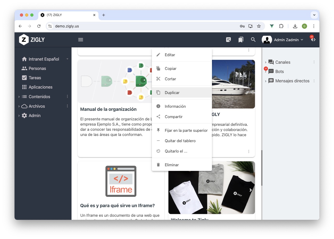Choose Editar in the context menu

coord(182,55)
